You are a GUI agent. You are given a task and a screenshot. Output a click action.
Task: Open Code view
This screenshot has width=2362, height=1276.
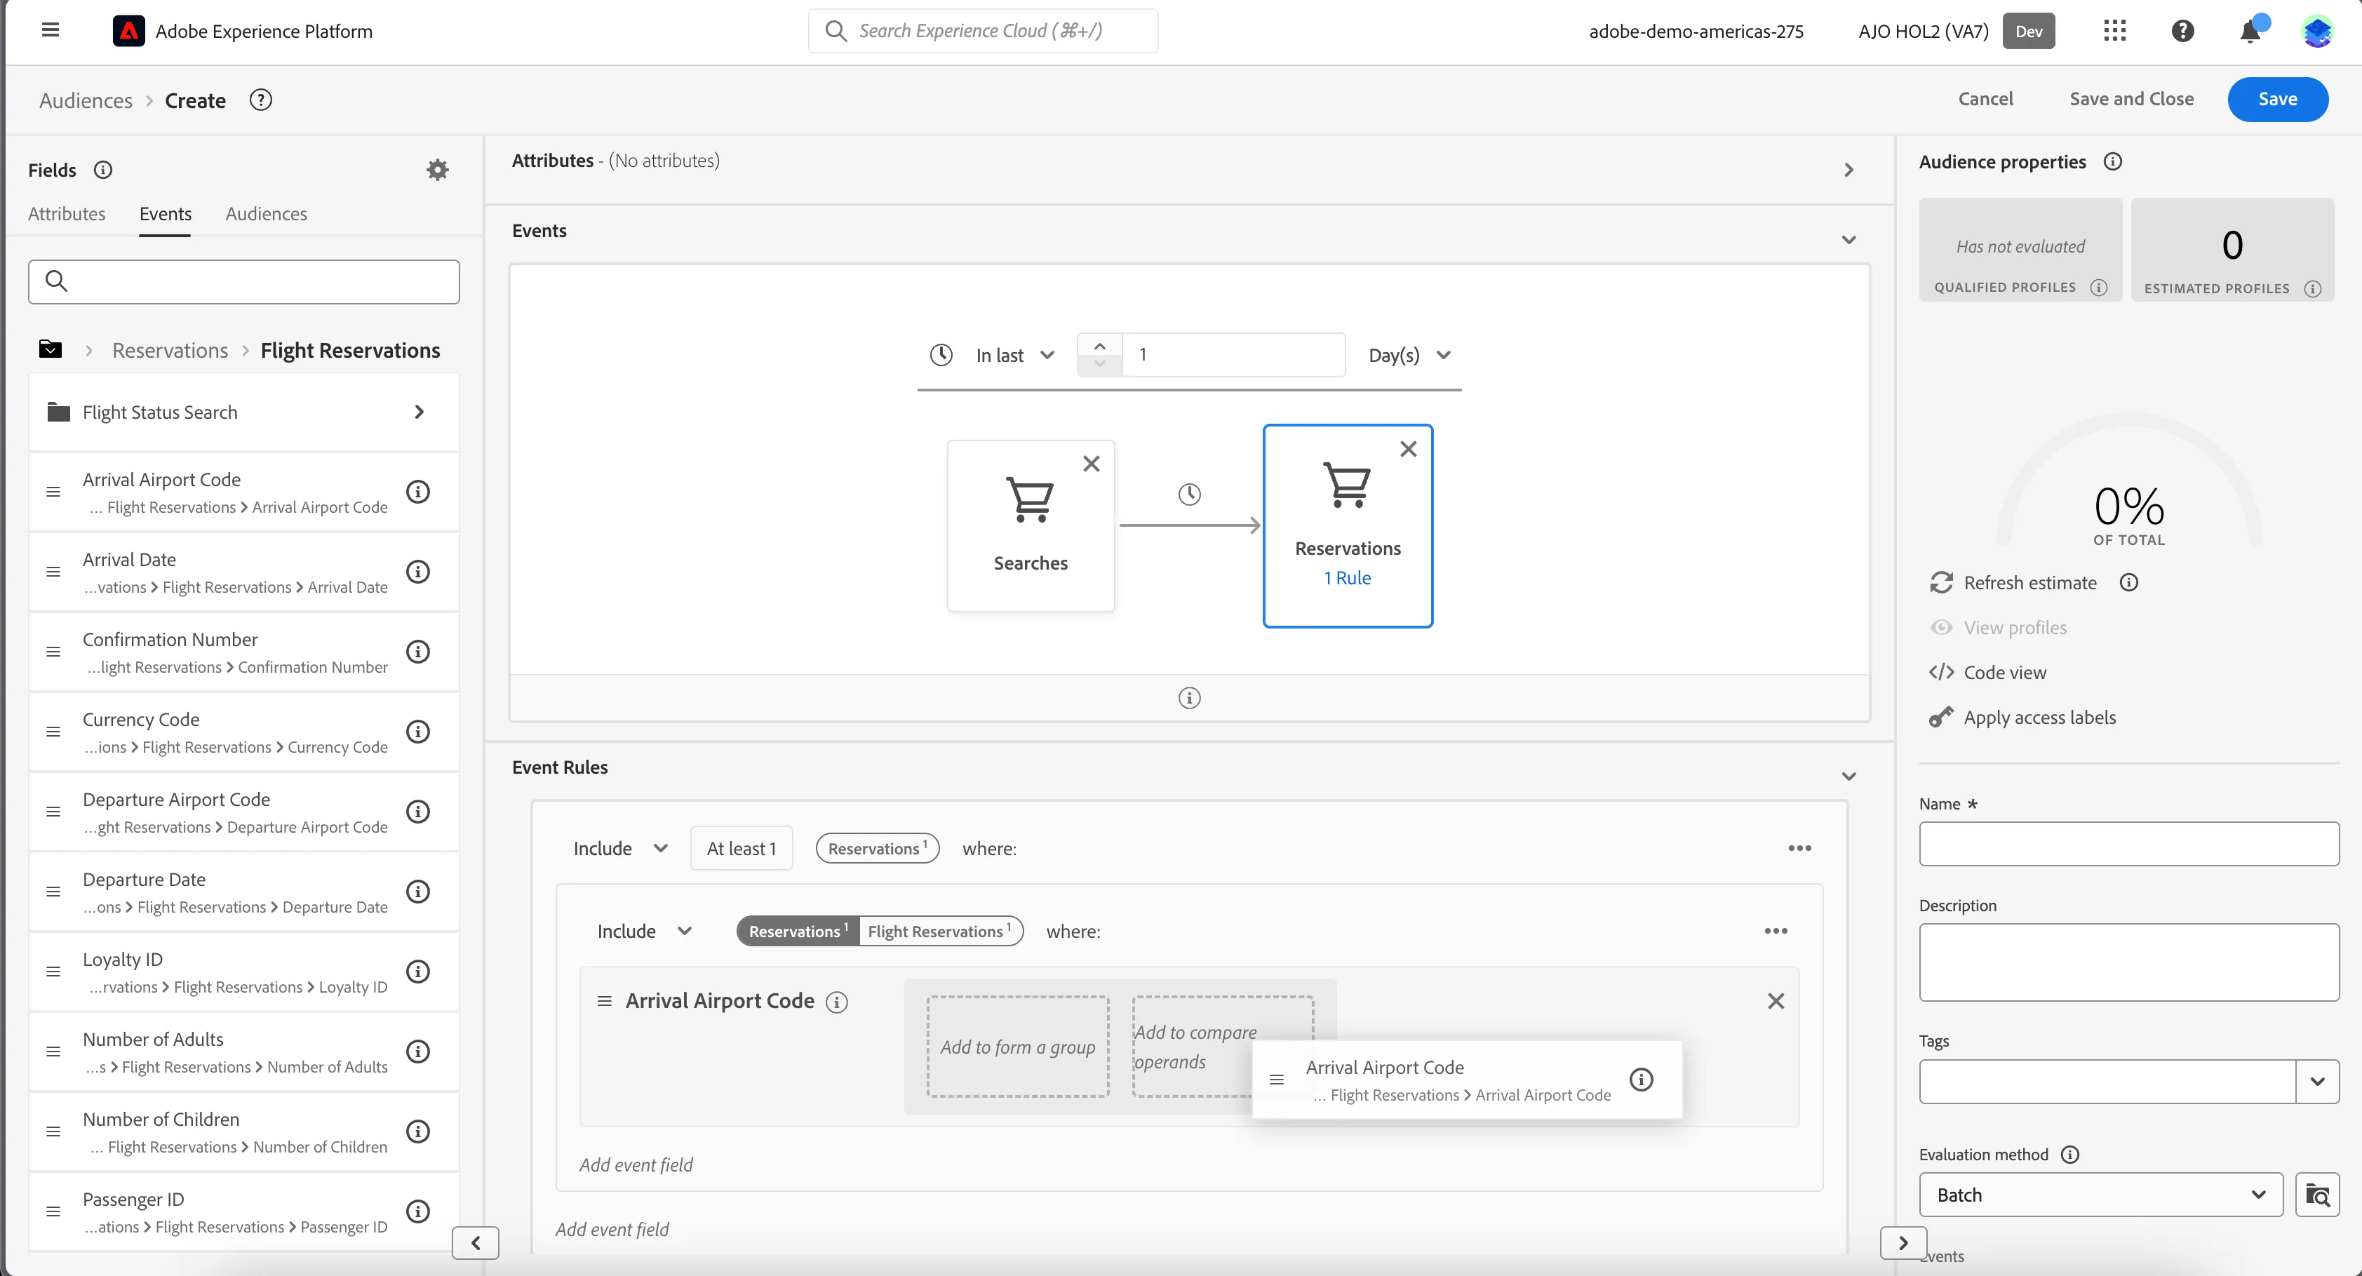pyautogui.click(x=1988, y=673)
